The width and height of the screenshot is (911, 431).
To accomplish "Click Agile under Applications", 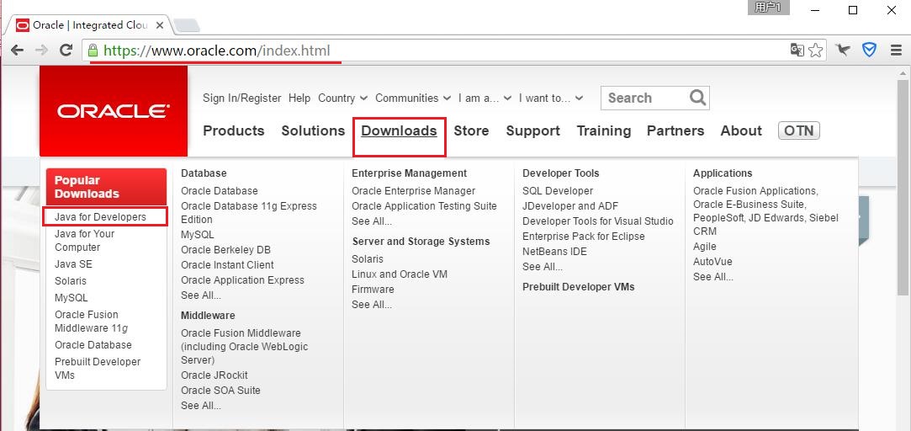I will pos(704,247).
